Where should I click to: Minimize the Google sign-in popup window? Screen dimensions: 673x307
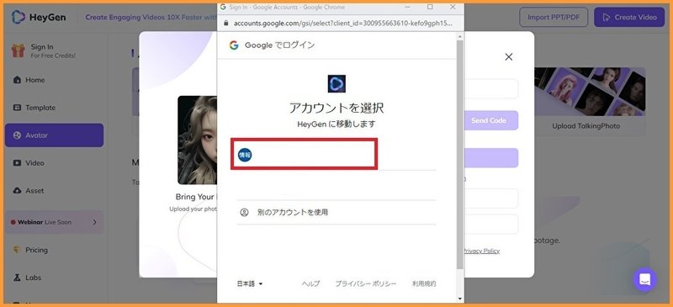click(408, 7)
